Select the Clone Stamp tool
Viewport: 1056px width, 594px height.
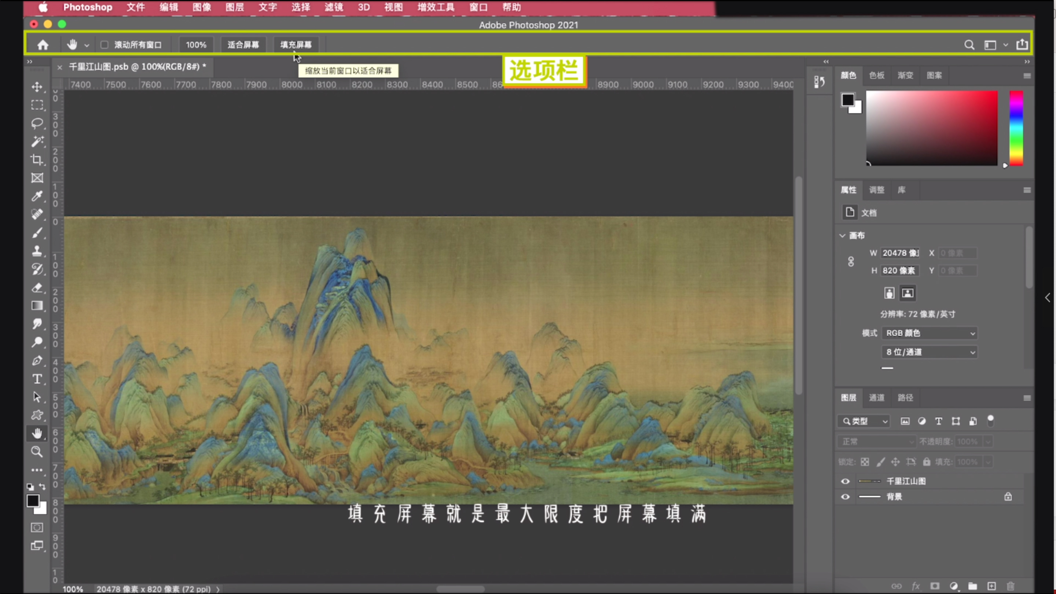[37, 251]
